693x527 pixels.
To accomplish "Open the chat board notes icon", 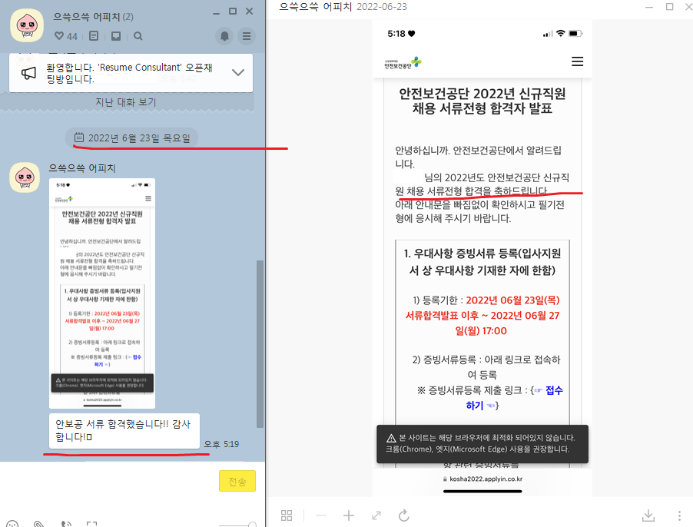I will point(94,36).
